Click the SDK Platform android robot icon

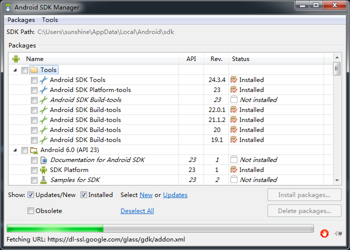click(x=43, y=170)
